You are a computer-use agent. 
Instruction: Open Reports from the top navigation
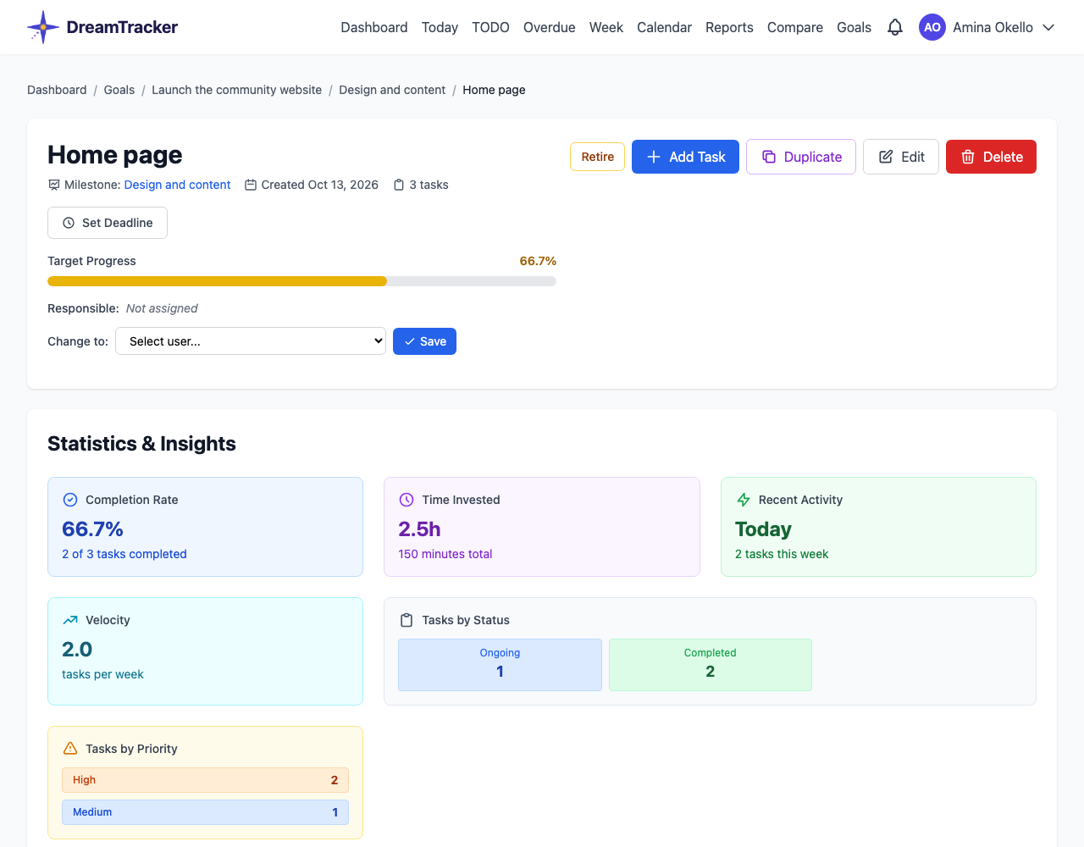point(729,27)
